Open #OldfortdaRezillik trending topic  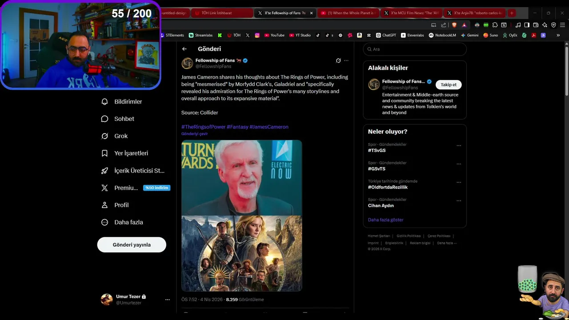click(x=388, y=187)
